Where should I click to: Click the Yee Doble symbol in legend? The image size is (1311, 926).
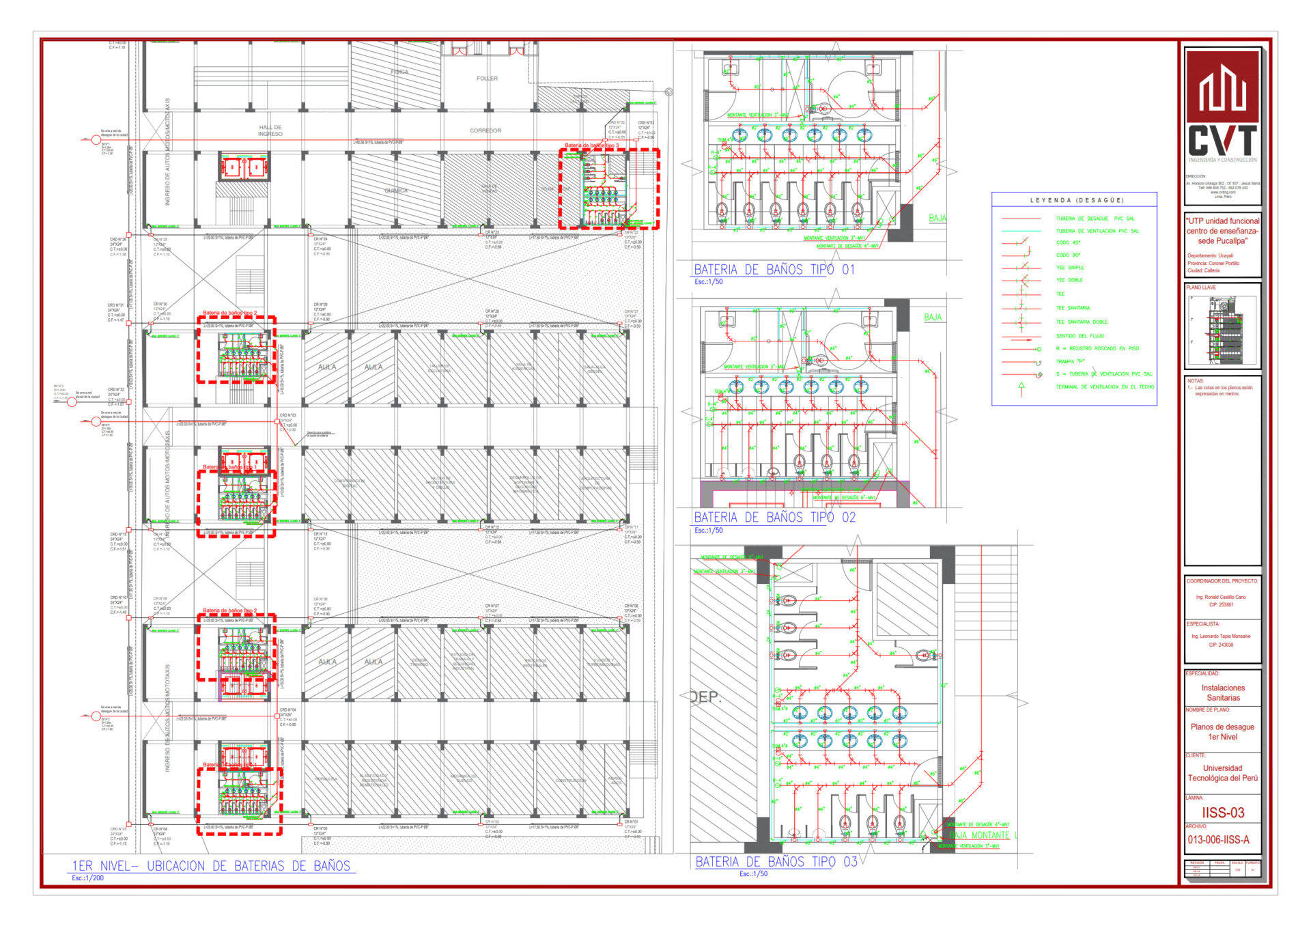pos(1021,280)
